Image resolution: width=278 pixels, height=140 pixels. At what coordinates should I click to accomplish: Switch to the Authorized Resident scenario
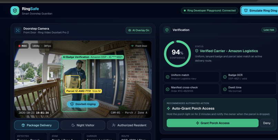click(129, 125)
